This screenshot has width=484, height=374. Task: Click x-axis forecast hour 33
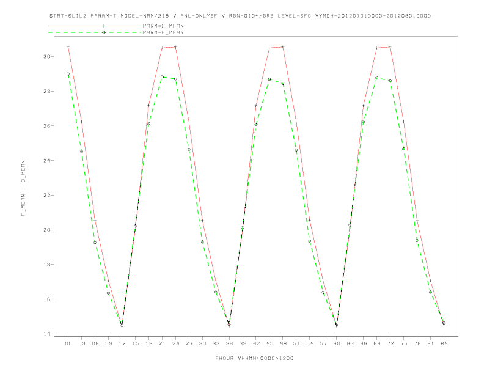coord(216,343)
